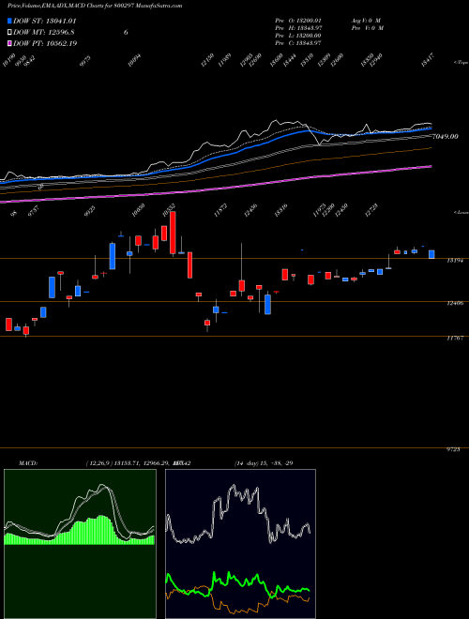Click the 'Pre V: 0 M' volume text

367,27
